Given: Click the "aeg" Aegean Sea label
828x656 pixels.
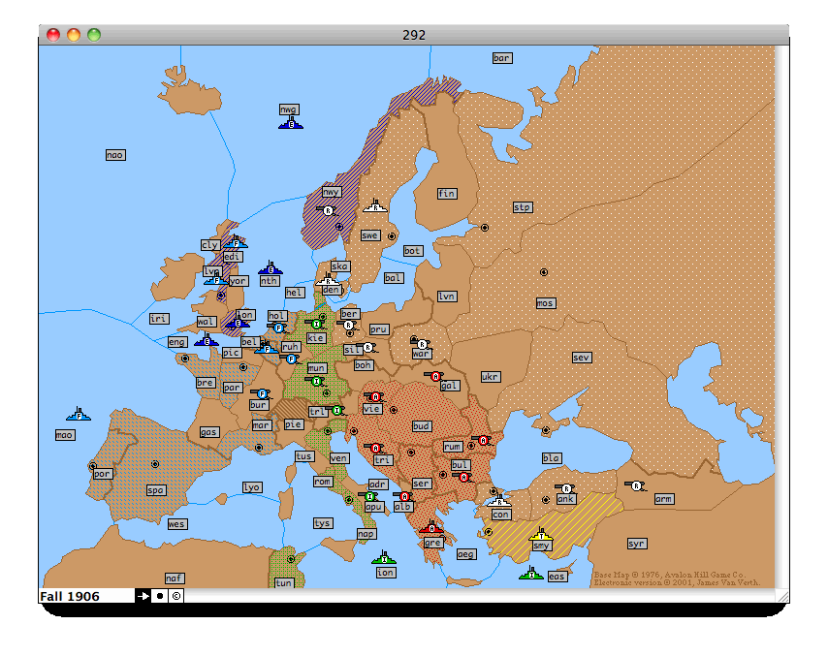Looking at the screenshot, I should point(466,553).
